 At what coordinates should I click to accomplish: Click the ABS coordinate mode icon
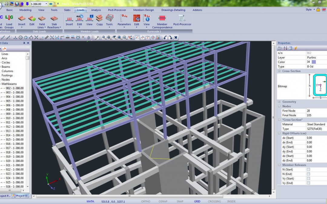[x=68, y=37]
